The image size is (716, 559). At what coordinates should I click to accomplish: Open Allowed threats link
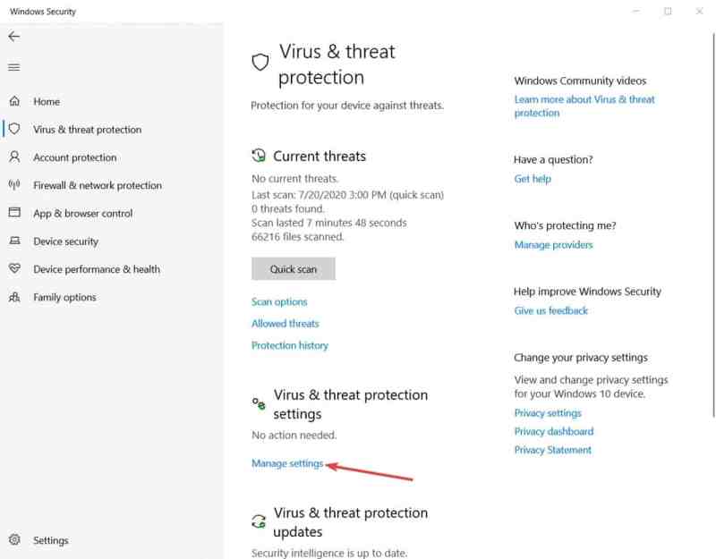(285, 324)
